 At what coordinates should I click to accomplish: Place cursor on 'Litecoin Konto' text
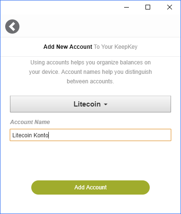(x=30, y=135)
